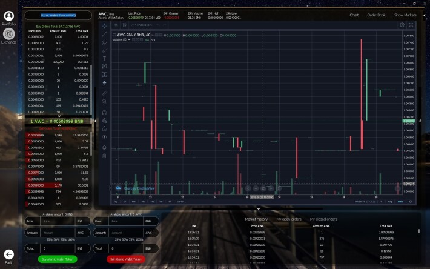Click the trash remove drawings icon
Image resolution: width=430 pixels, height=269 pixels.
pyautogui.click(x=105, y=156)
